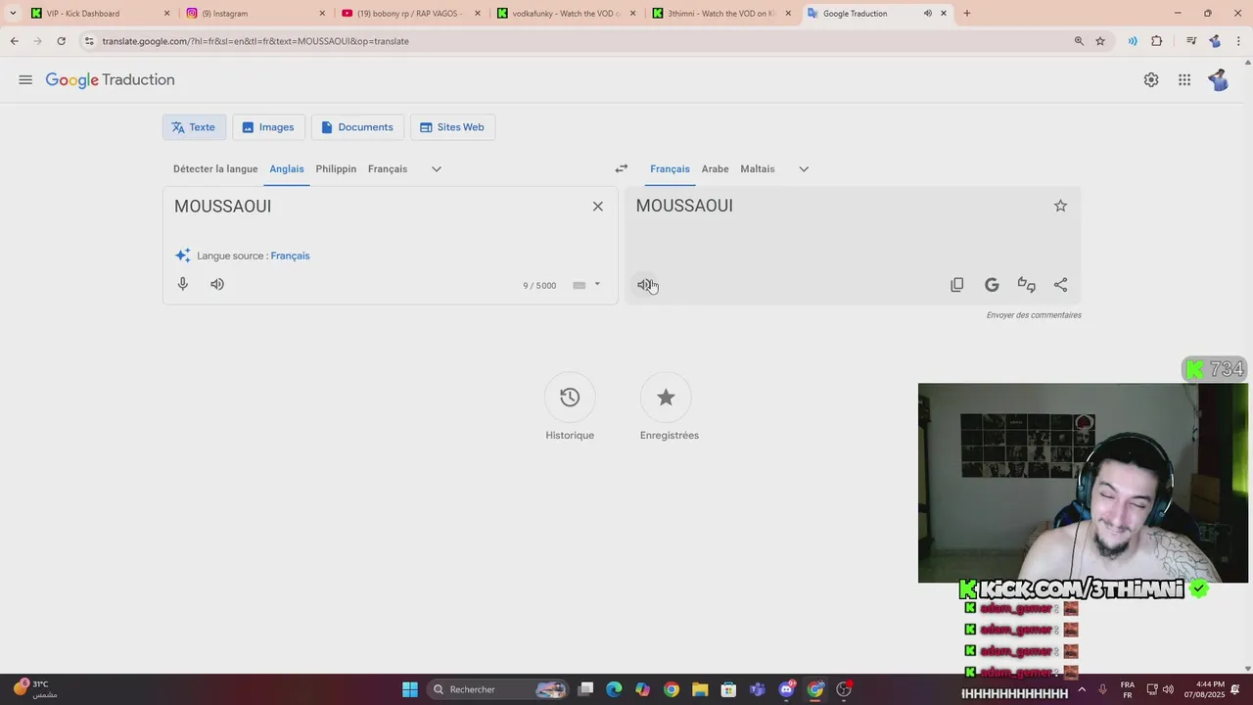Switch to Images translation mode
The width and height of the screenshot is (1253, 705).
[268, 127]
